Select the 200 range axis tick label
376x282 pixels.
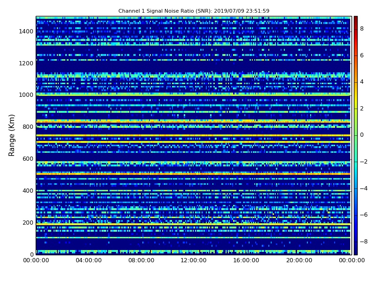tap(28, 222)
